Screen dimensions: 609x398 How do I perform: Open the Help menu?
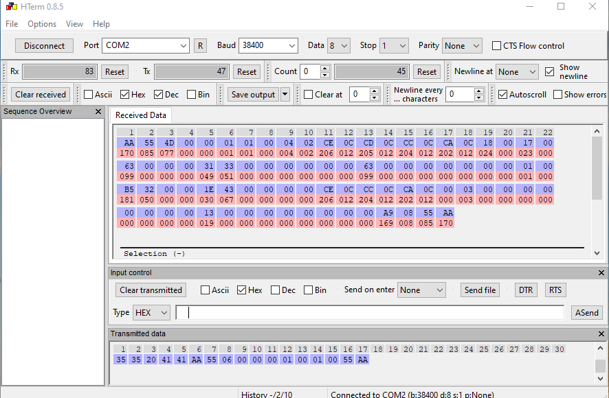point(101,24)
